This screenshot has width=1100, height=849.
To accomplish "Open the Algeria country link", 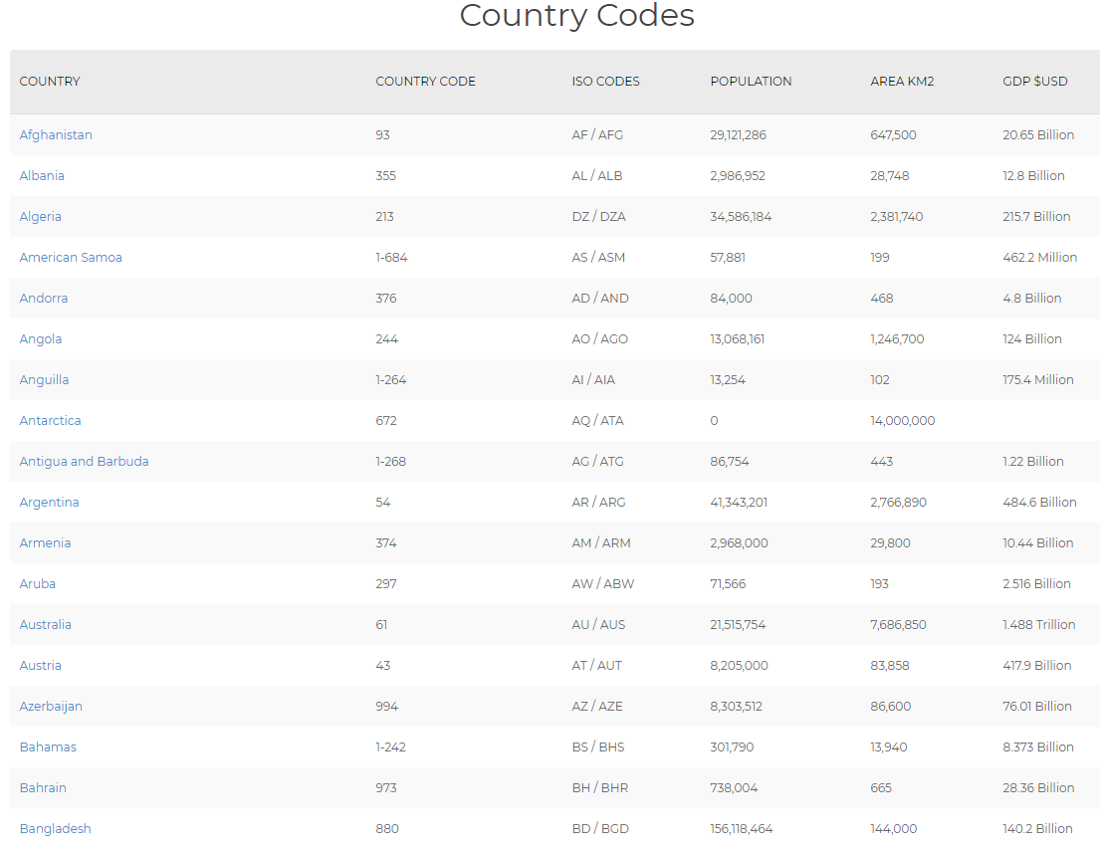I will 40,216.
